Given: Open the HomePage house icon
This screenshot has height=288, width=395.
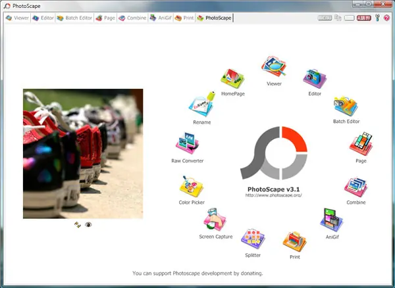Looking at the screenshot, I should tap(232, 78).
